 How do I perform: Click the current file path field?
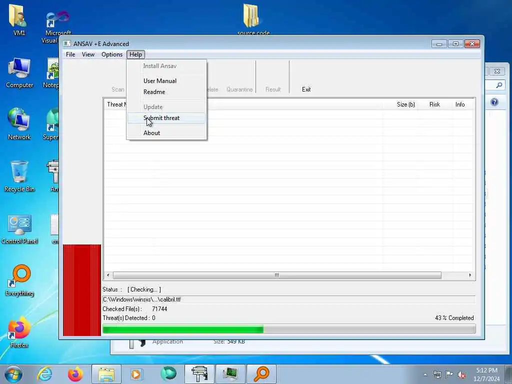tap(289, 299)
